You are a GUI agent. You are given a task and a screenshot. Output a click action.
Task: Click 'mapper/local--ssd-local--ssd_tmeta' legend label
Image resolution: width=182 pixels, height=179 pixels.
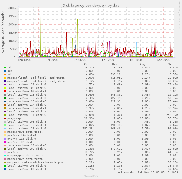click(36, 78)
